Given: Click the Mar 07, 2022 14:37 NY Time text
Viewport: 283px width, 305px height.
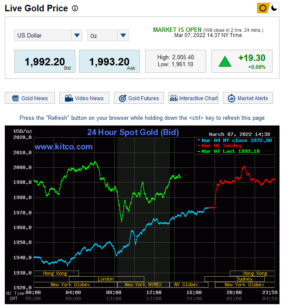Looking at the screenshot, I should pyautogui.click(x=208, y=35).
